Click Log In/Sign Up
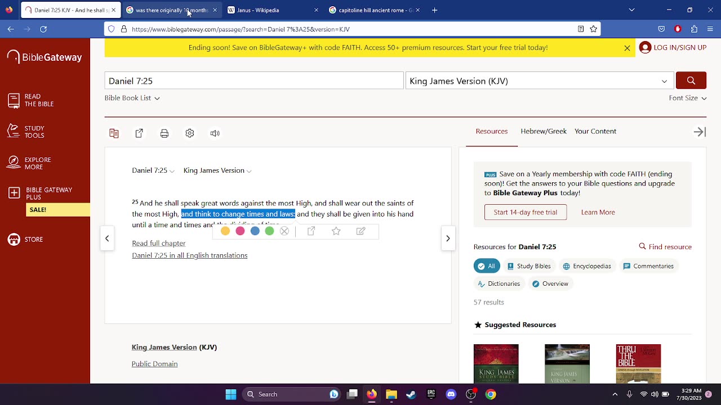This screenshot has width=721, height=405. pyautogui.click(x=673, y=48)
